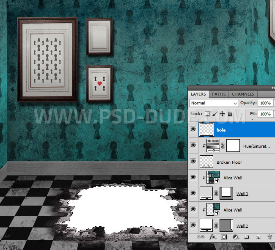Hide the hole layer
This screenshot has height=250, width=275.
[x=193, y=130]
